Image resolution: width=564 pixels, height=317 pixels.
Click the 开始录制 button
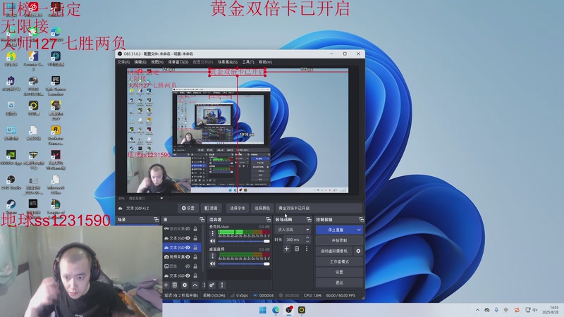pos(339,240)
